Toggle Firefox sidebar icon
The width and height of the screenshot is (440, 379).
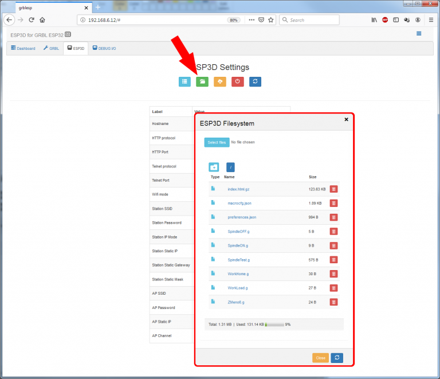pos(396,20)
